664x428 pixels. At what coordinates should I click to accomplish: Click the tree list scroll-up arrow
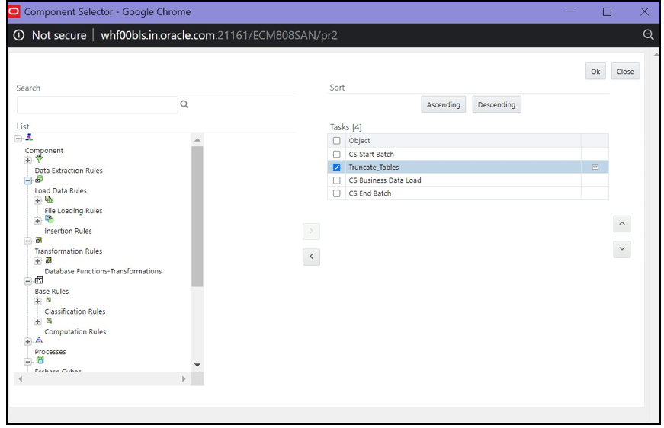[197, 140]
